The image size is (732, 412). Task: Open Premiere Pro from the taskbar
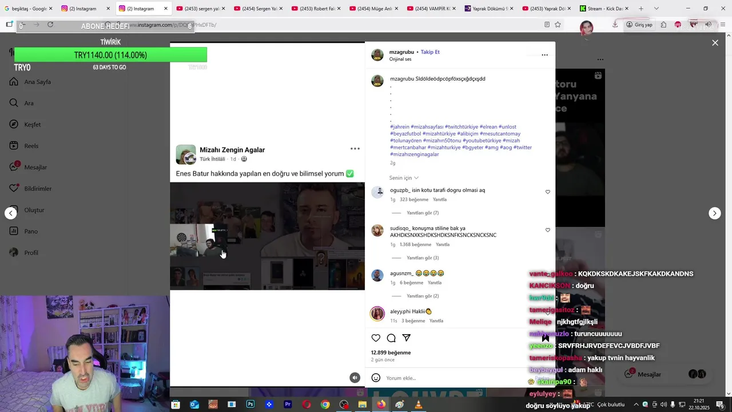click(x=288, y=405)
